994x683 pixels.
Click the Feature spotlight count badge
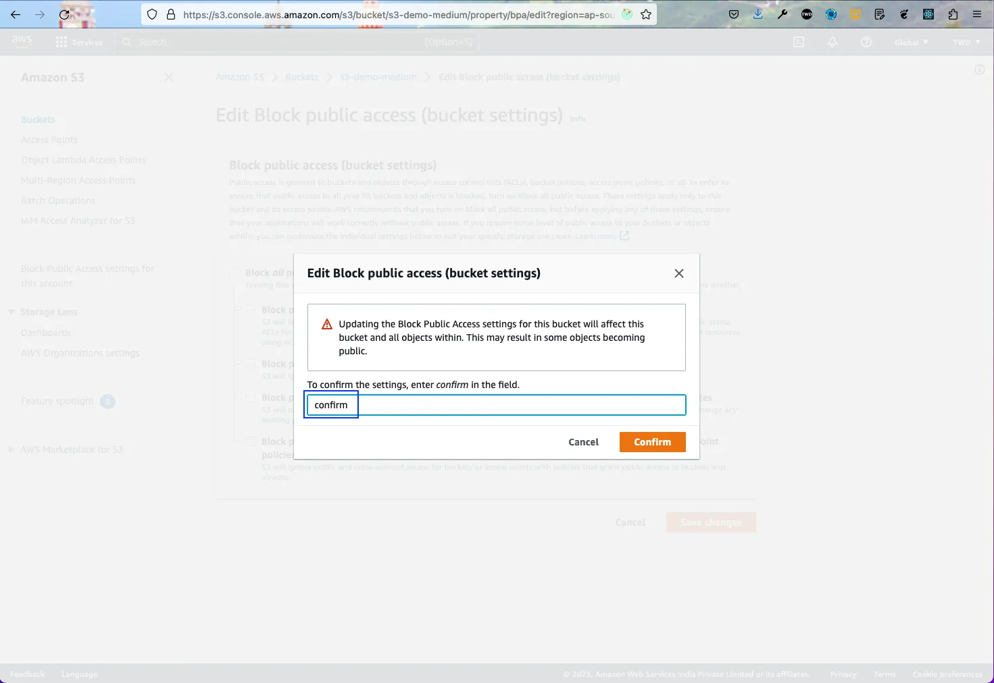pos(107,402)
